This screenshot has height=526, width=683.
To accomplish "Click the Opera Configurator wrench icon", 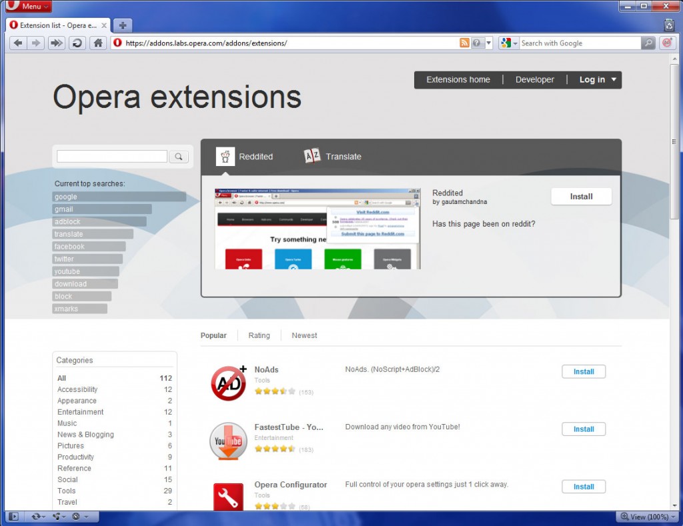I will tap(228, 497).
